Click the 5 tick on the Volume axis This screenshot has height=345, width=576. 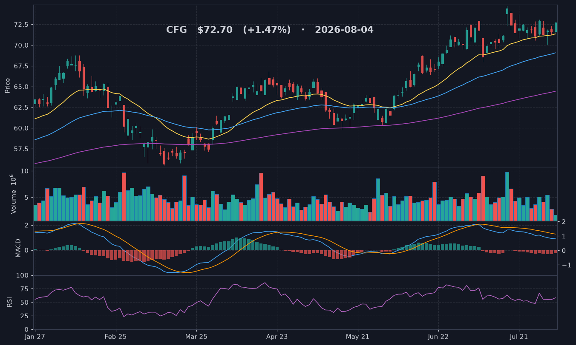coord(27,198)
